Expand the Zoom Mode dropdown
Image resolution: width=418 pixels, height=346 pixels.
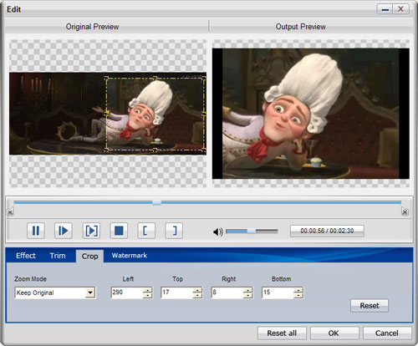tap(90, 293)
